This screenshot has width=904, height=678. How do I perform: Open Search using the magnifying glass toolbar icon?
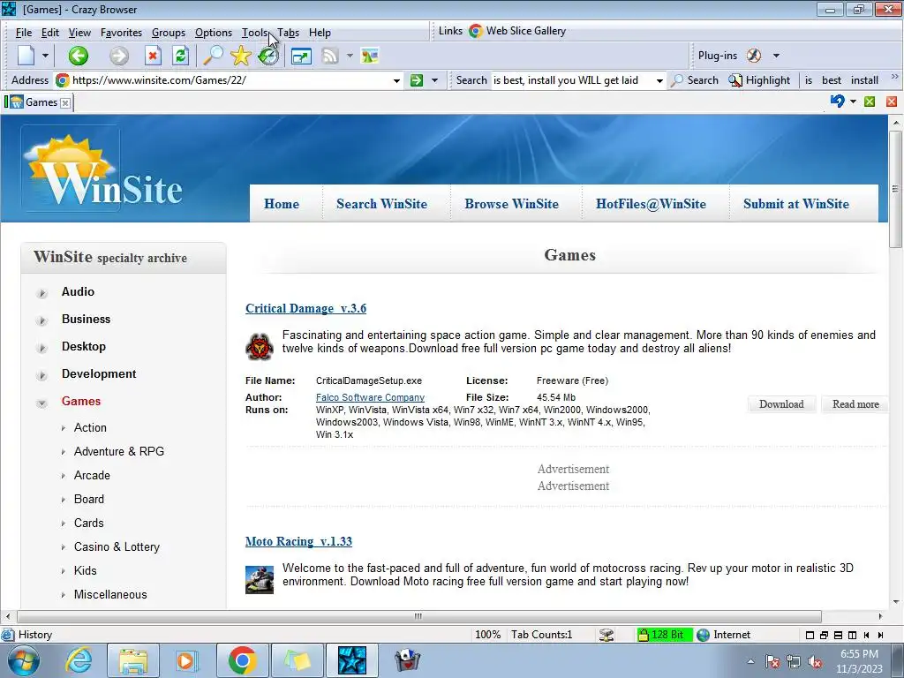point(213,56)
